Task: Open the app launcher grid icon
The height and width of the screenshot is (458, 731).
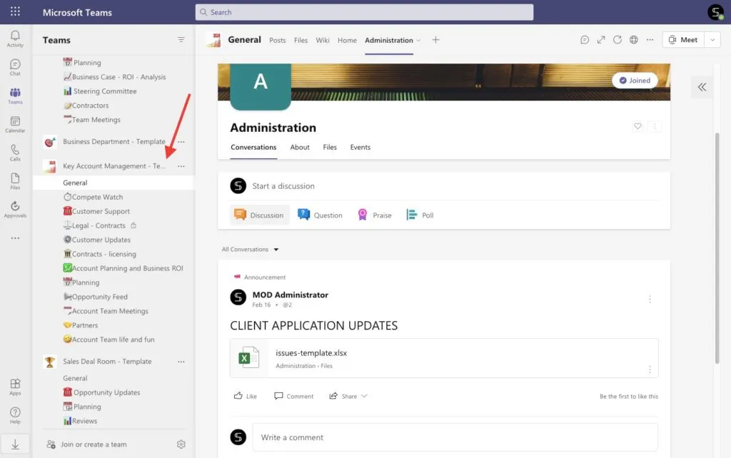Action: 15,11
